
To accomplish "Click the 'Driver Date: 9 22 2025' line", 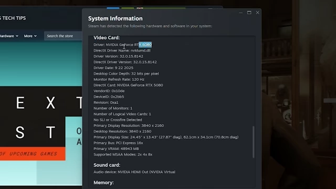I will 113,68.
